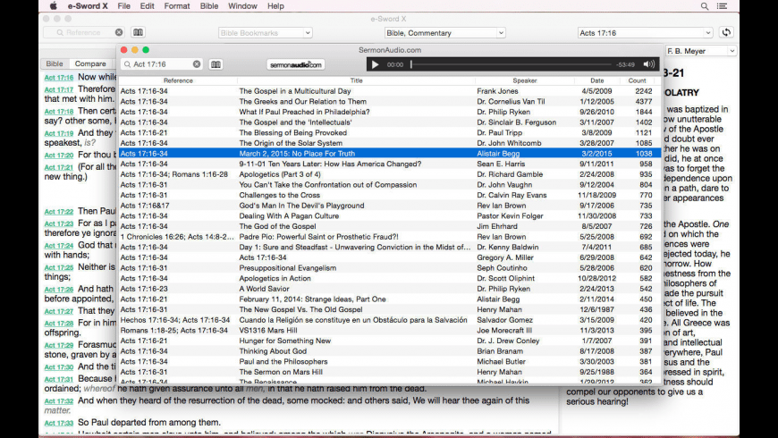Play the selected sermon audio

point(375,64)
